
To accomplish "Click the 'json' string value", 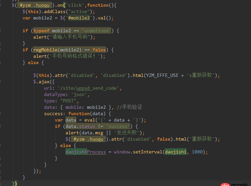I will click(79, 95).
